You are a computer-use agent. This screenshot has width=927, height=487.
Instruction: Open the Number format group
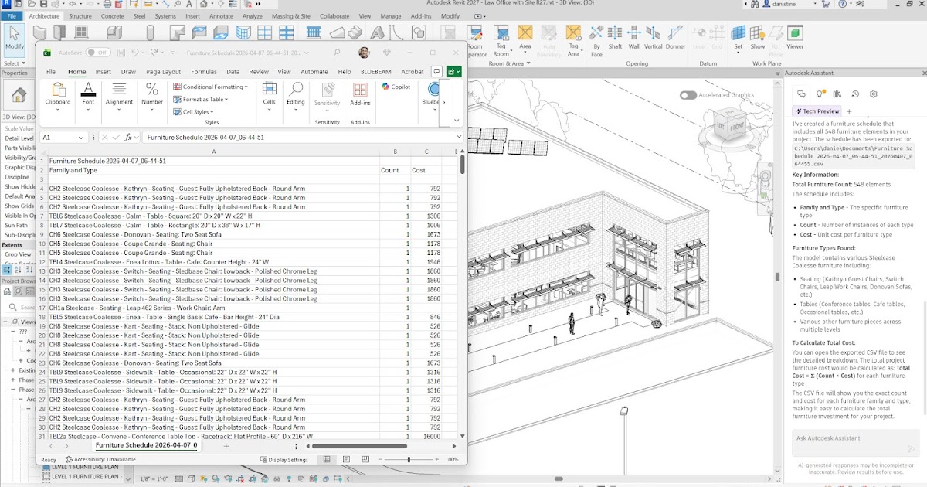(x=152, y=97)
